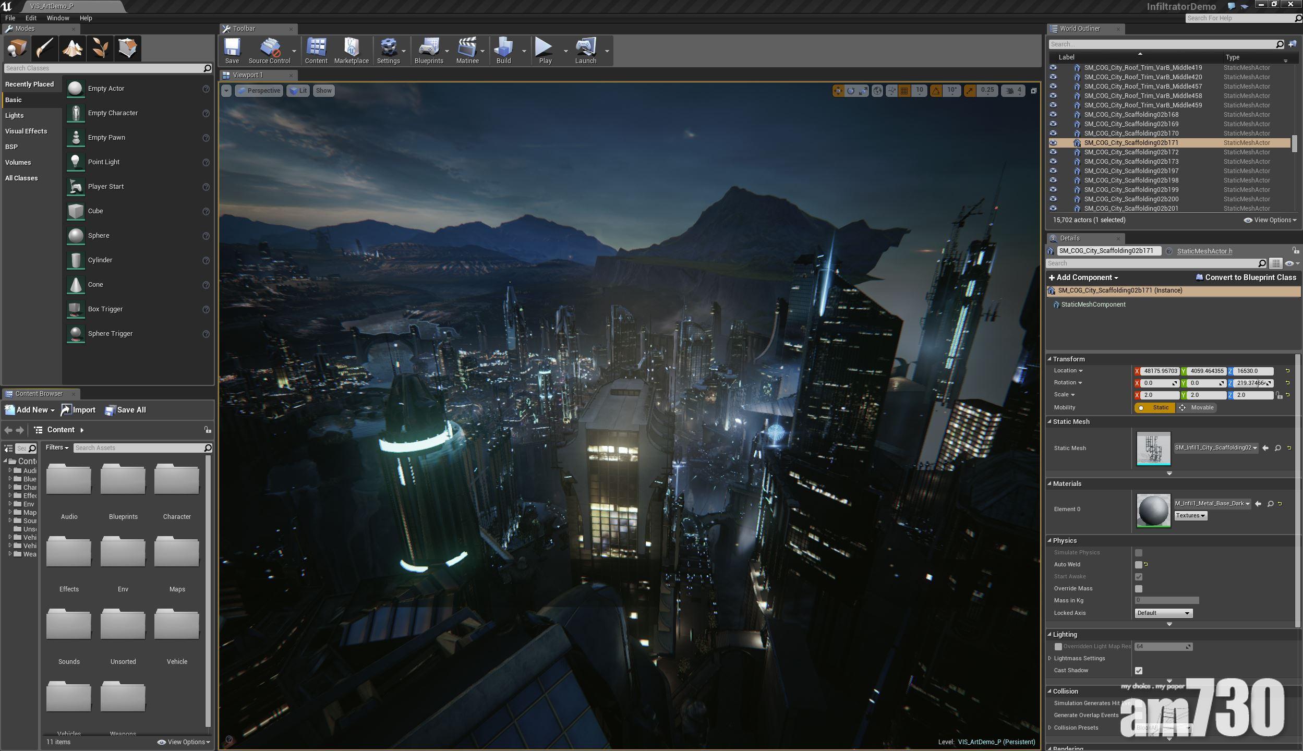Open the Locked Axis dropdown
This screenshot has width=1303, height=751.
tap(1163, 613)
